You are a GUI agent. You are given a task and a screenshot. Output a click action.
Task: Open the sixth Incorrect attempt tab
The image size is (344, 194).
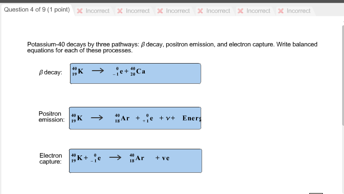[294, 11]
